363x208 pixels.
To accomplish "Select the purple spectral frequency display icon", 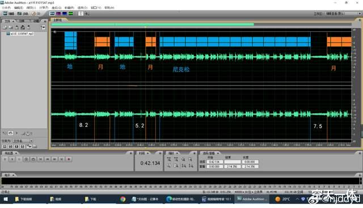I will click(58, 14).
